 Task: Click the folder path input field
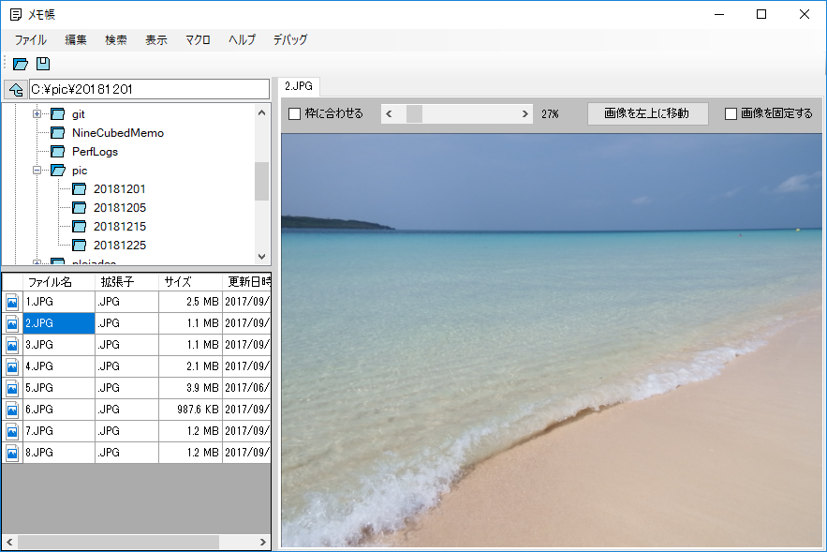(150, 91)
